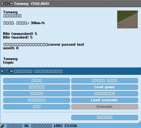Click the button directly above Load game
141x128 pixels.
click(105, 81)
